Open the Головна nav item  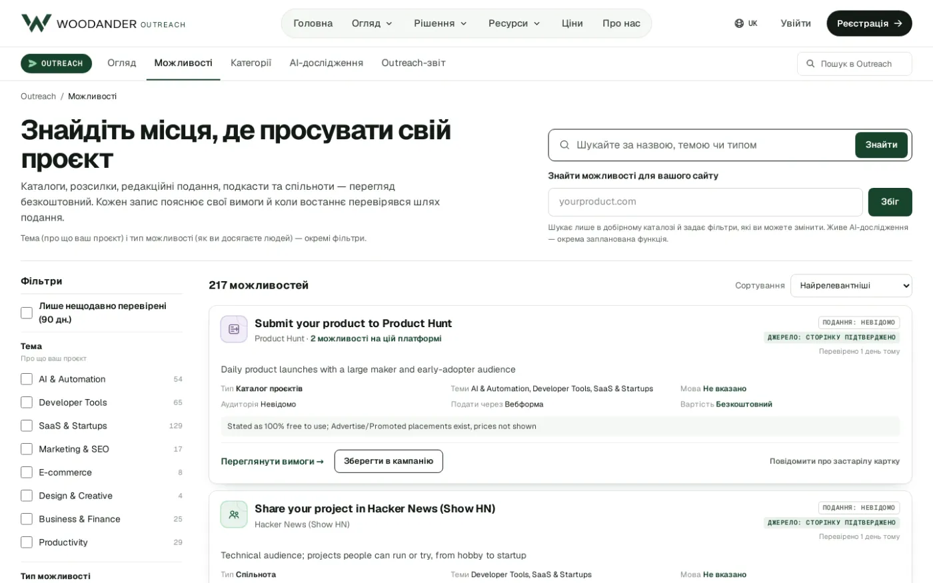tap(313, 23)
